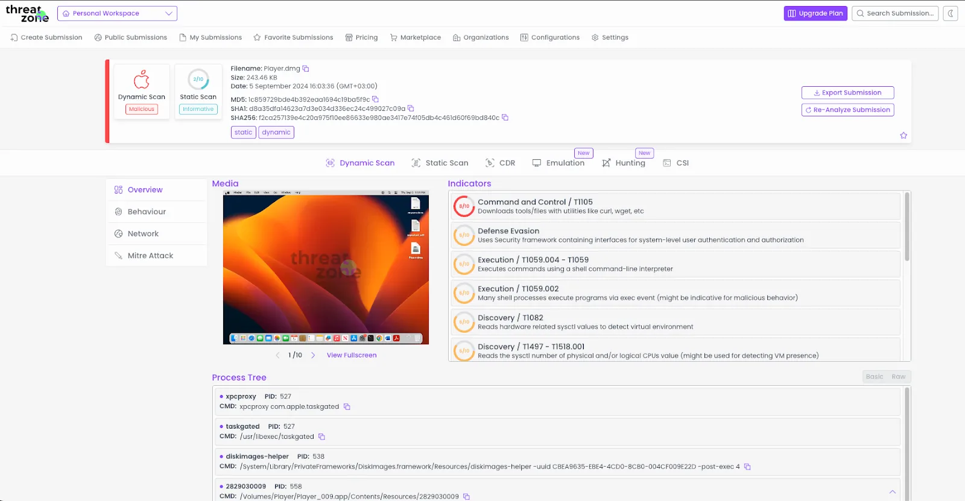Screen dimensions: 965x501
Task: Open Settings from top navigation
Action: pyautogui.click(x=610, y=37)
